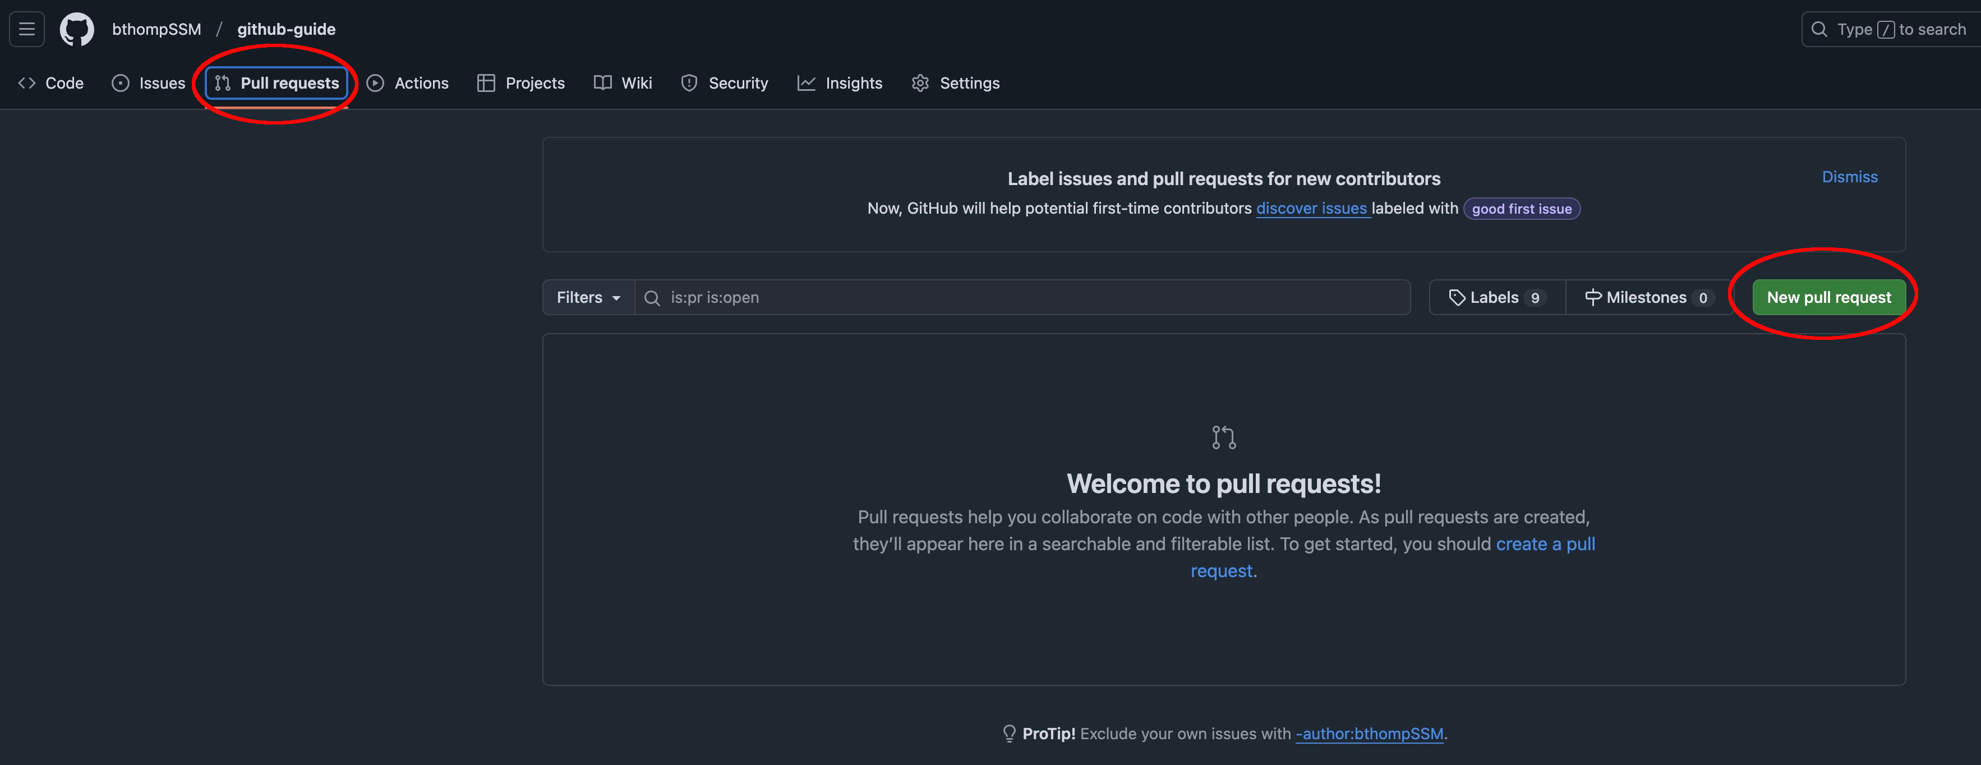
Task: Open the github-guide repository link
Action: click(x=286, y=29)
